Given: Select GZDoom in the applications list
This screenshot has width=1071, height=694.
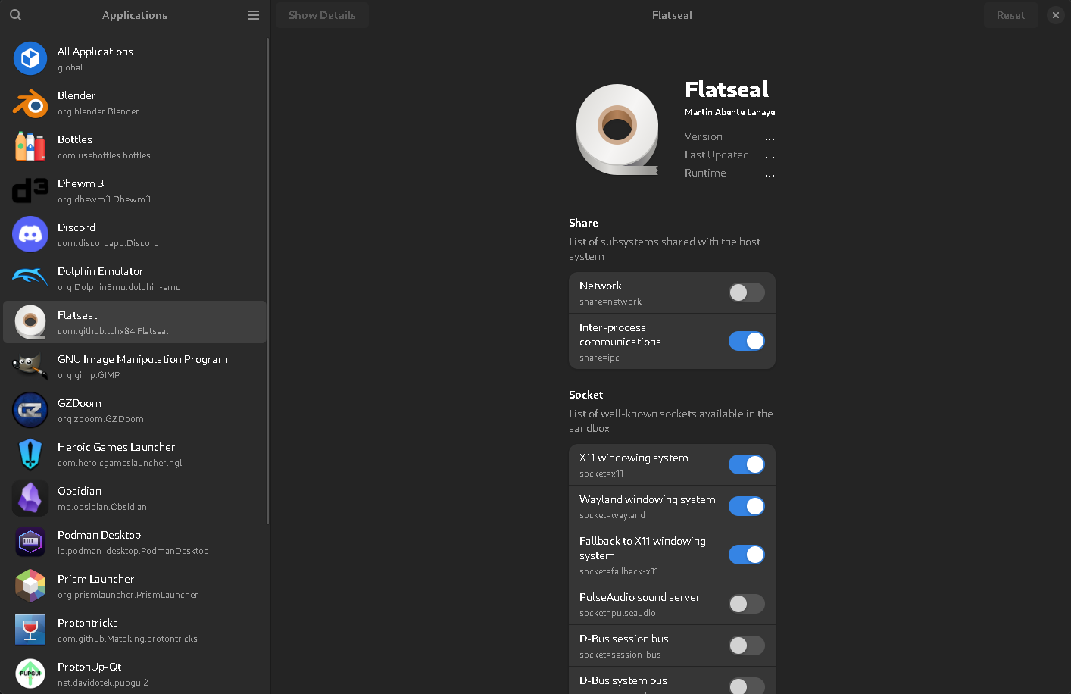Looking at the screenshot, I should pos(135,410).
